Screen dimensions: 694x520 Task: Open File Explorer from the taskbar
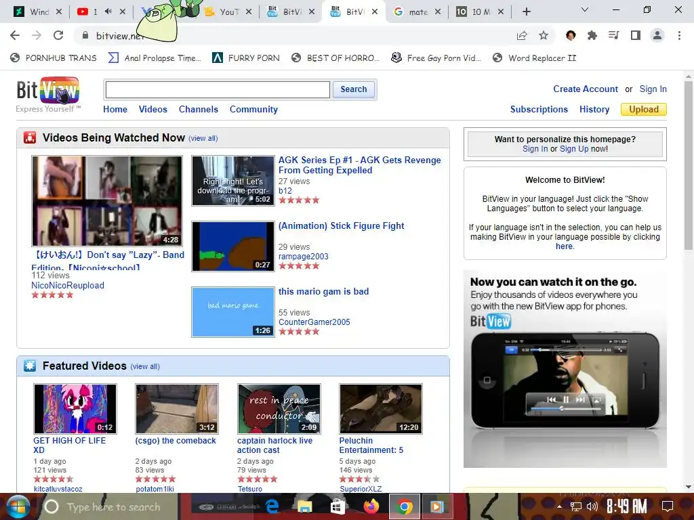pos(304,506)
